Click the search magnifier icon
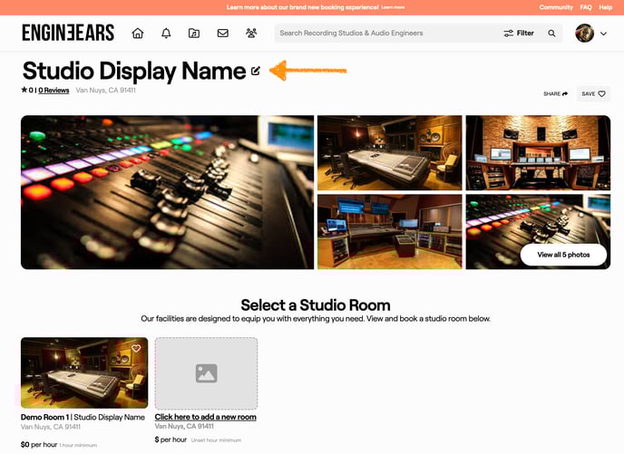This screenshot has height=454, width=624. (551, 34)
